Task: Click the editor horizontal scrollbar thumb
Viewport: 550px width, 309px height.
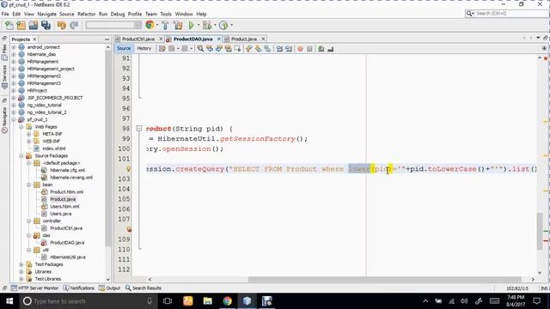Action: click(384, 279)
